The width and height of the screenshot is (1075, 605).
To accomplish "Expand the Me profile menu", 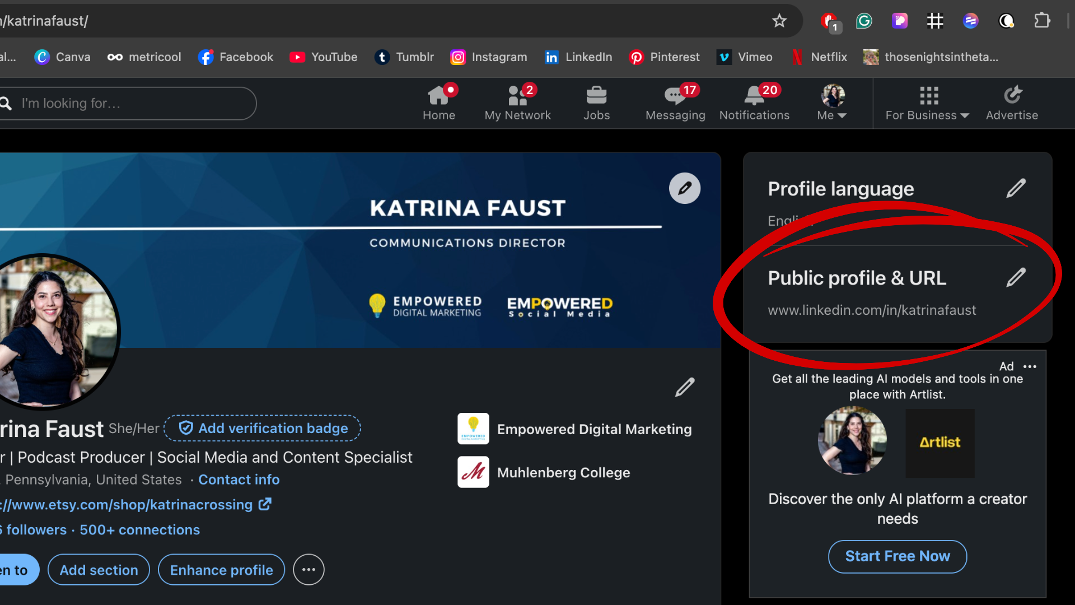I will click(831, 103).
